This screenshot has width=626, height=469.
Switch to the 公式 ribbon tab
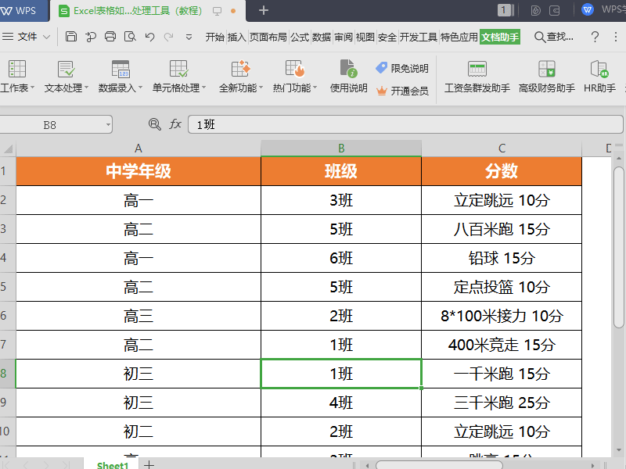[300, 37]
